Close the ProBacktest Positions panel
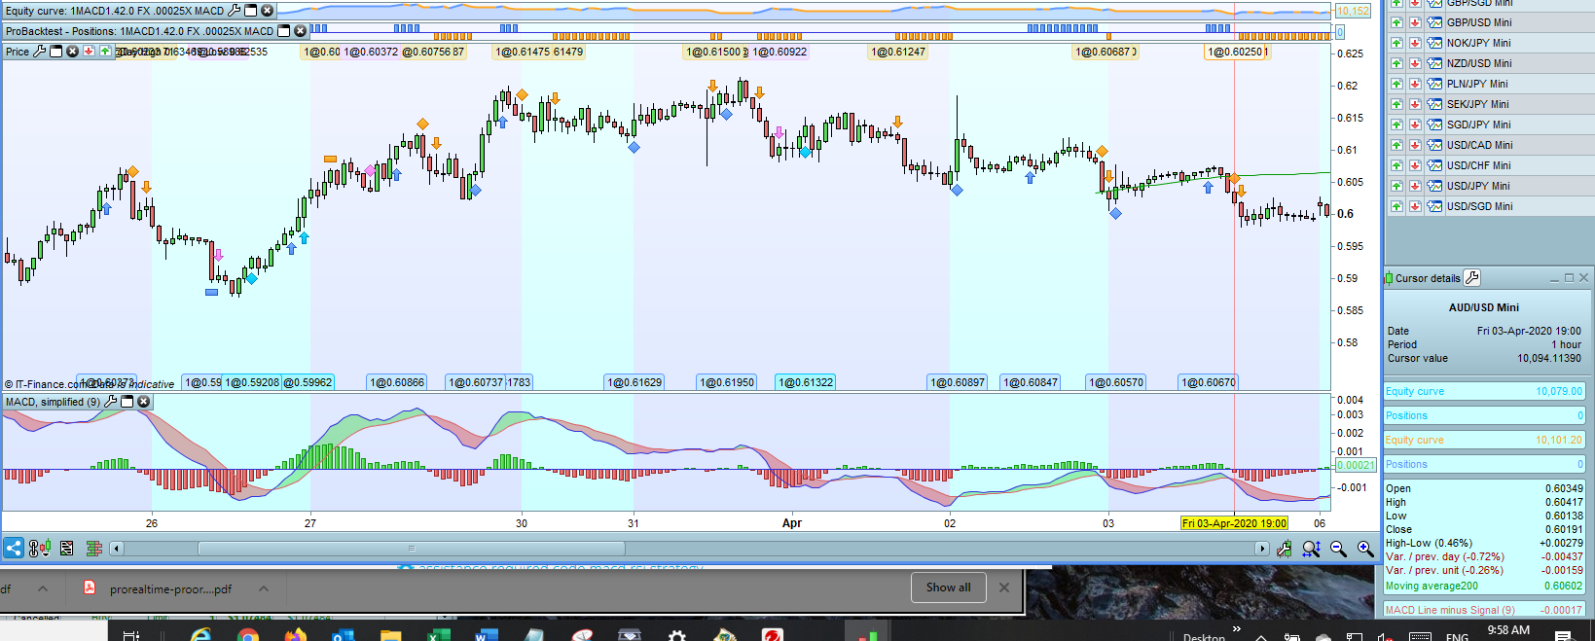The image size is (1595, 641). point(300,31)
